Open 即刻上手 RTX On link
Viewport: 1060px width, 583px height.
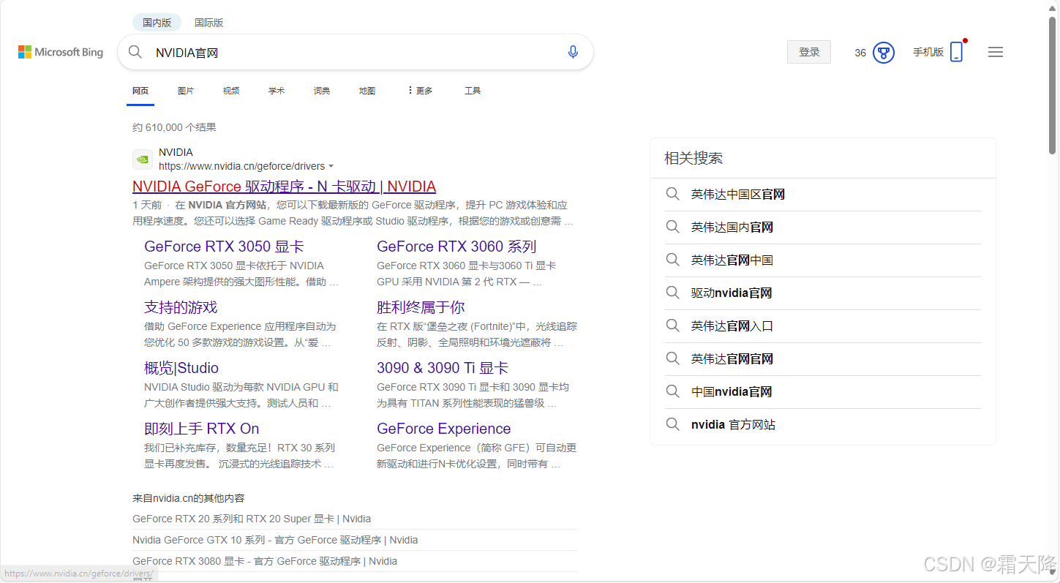tap(202, 429)
